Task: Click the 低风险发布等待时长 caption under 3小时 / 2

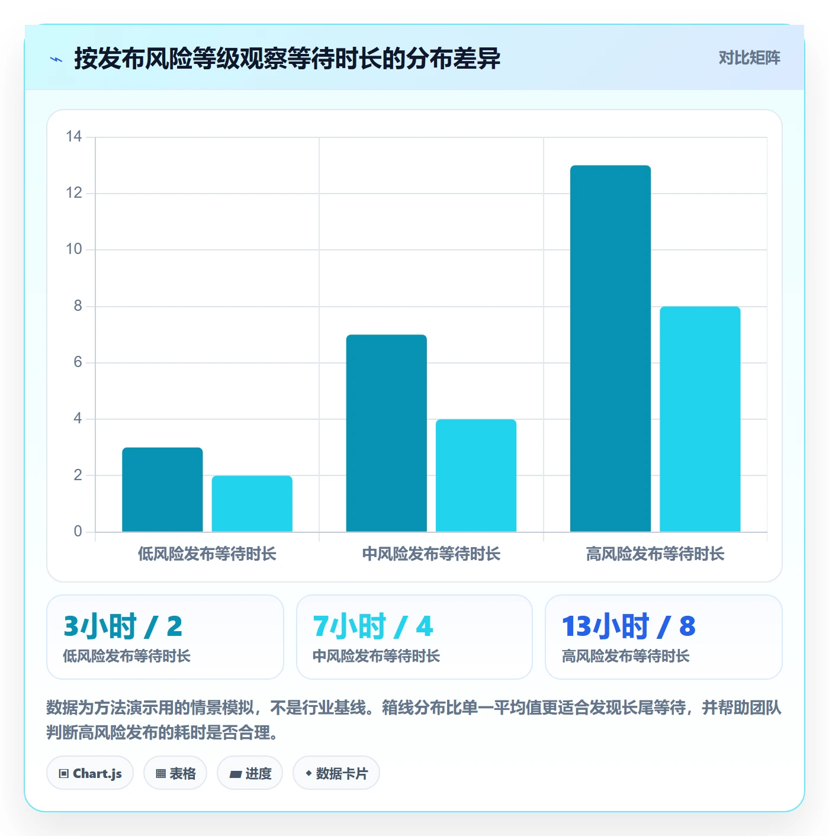Action: [x=127, y=656]
